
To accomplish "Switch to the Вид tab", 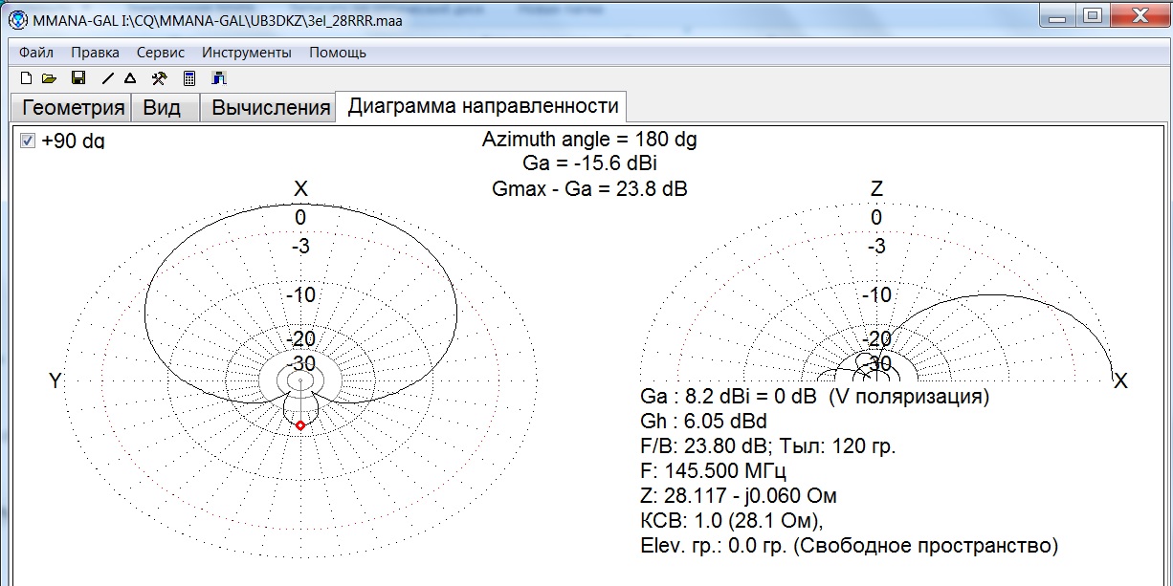I will point(162,107).
